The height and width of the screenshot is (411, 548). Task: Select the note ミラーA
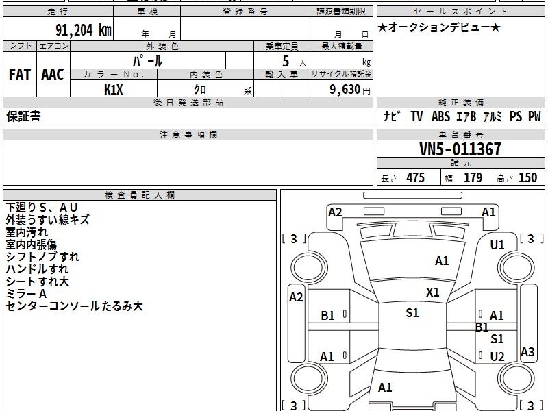[26, 294]
